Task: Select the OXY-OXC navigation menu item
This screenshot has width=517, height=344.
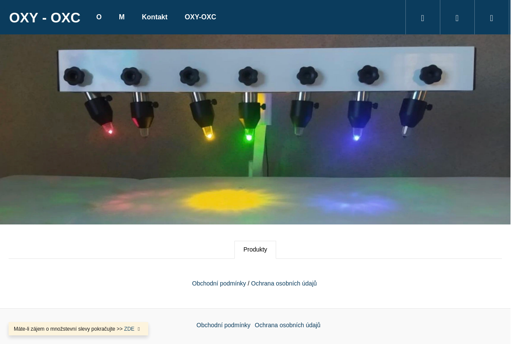Action: pos(200,17)
